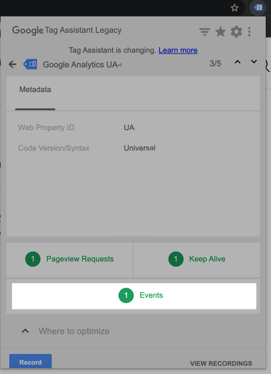The height and width of the screenshot is (374, 271).
Task: Open the three-dot more options menu
Action: click(249, 32)
